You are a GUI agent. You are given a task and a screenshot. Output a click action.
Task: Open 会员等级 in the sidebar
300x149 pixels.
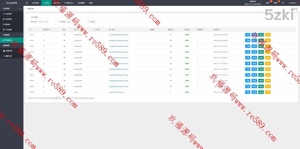point(8,19)
